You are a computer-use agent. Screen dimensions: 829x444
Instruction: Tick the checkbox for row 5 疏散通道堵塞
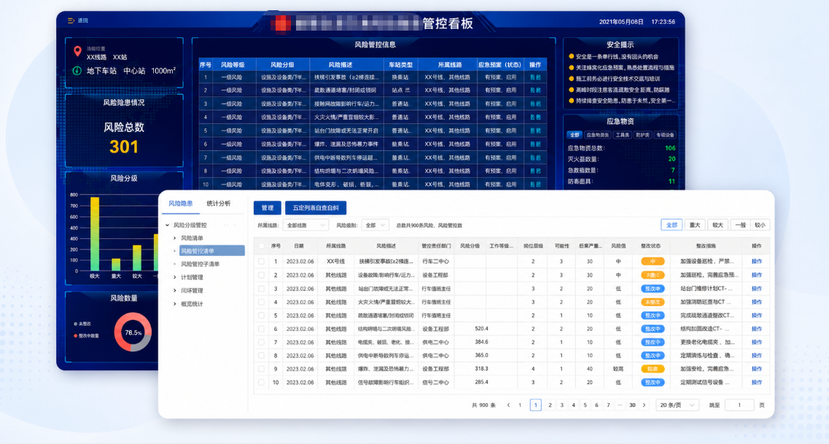pyautogui.click(x=261, y=316)
